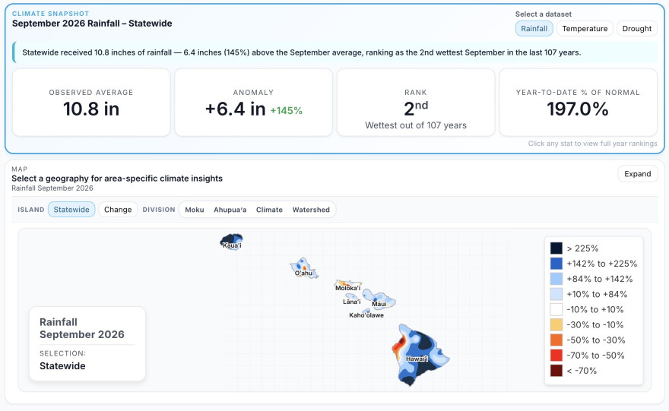This screenshot has width=669, height=411.
Task: Click O'ahu island on the map
Action: coord(303,268)
